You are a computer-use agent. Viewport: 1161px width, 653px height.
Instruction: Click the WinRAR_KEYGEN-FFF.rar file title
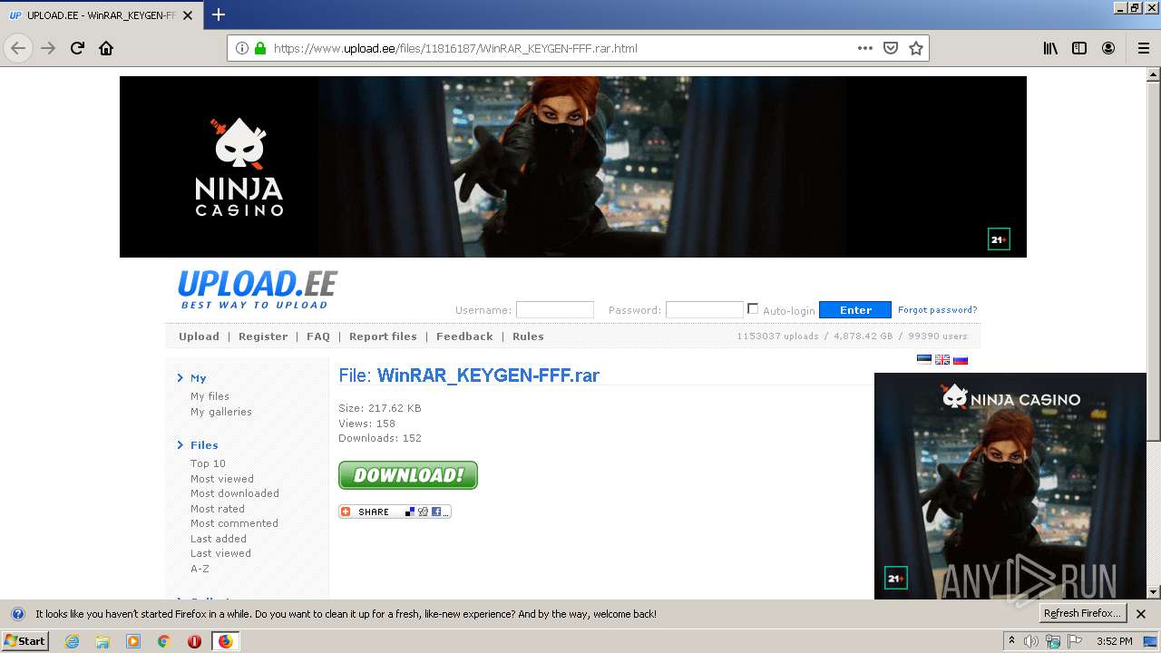[x=488, y=375]
